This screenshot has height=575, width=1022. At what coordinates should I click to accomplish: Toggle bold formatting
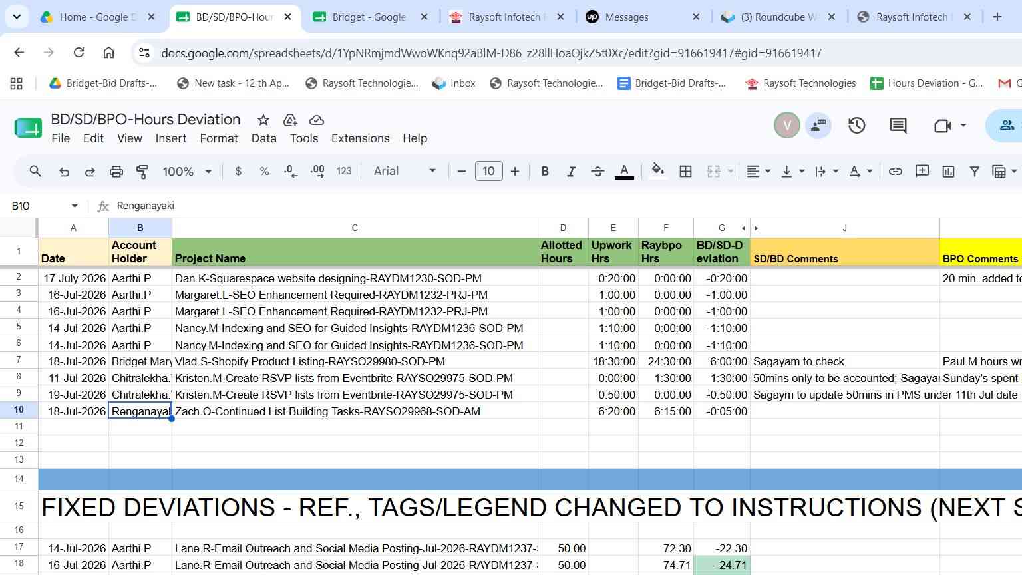[x=545, y=171]
